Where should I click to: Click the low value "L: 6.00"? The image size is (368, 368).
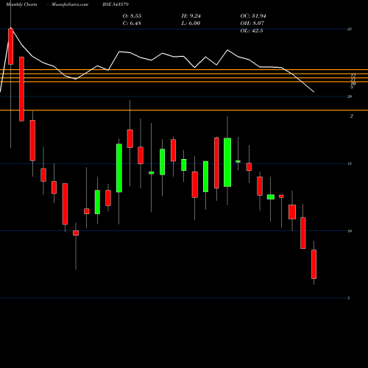(191, 24)
